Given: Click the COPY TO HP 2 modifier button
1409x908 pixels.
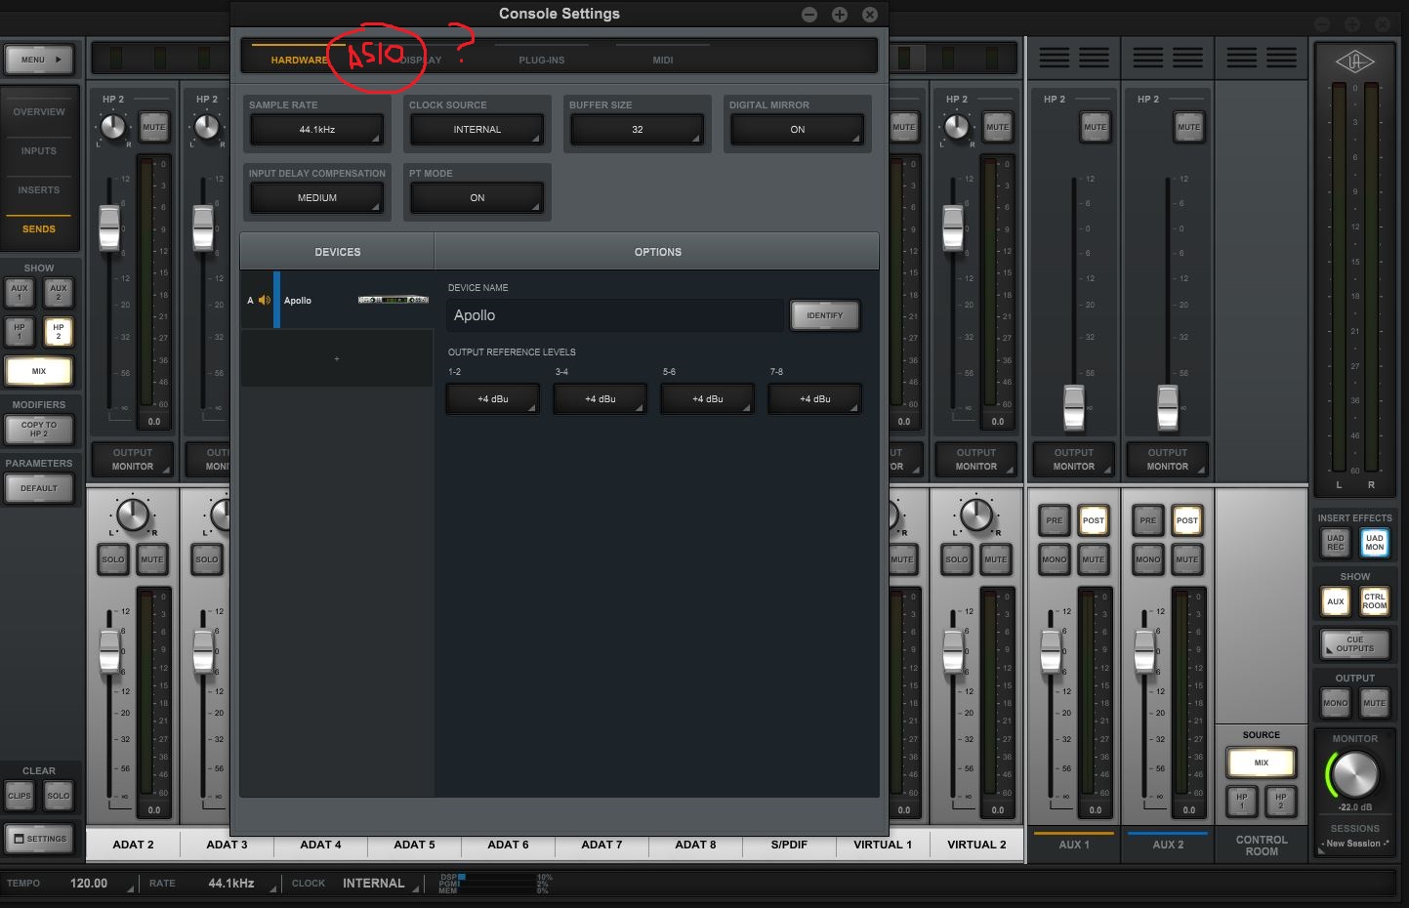Looking at the screenshot, I should [x=39, y=429].
